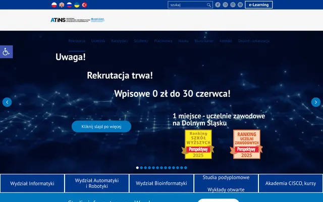The width and height of the screenshot is (323, 202).
Task: Open Wydział Informatyki tile
Action: (32, 183)
